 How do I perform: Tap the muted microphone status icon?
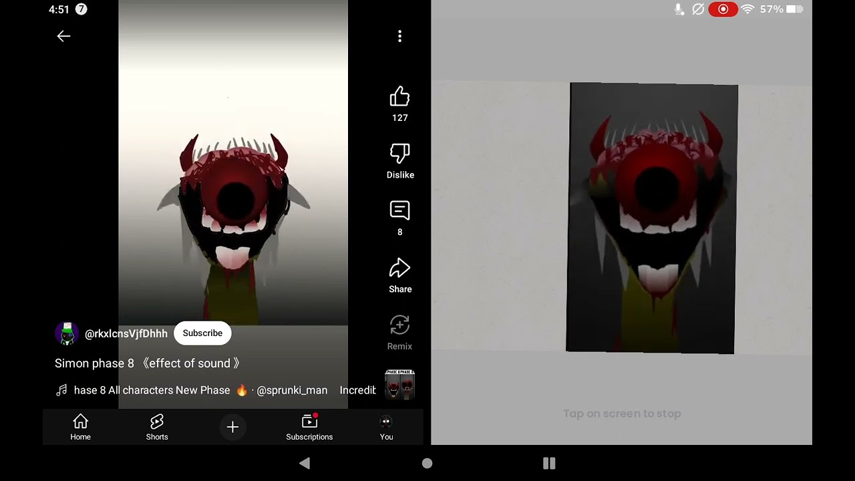click(x=679, y=9)
